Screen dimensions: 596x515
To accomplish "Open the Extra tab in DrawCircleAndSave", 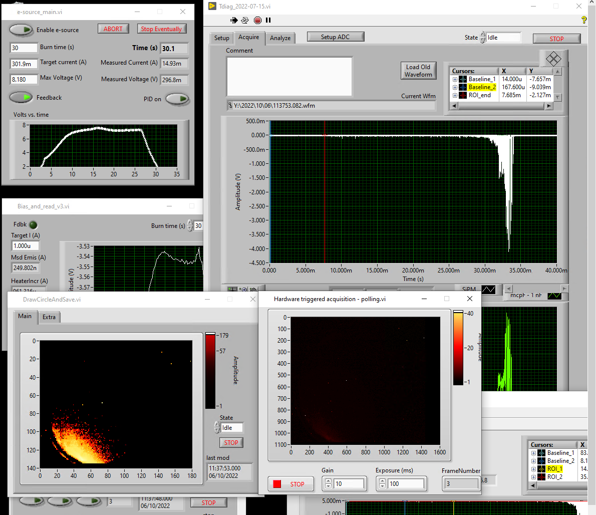I will pyautogui.click(x=49, y=317).
